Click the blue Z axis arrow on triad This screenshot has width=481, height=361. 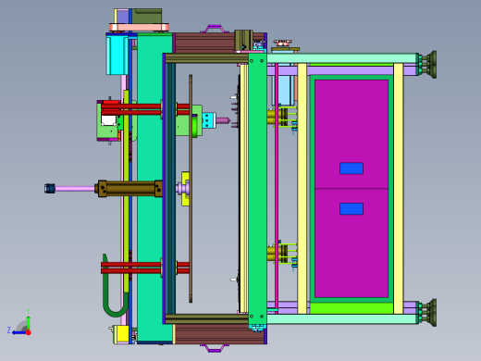click(x=18, y=332)
